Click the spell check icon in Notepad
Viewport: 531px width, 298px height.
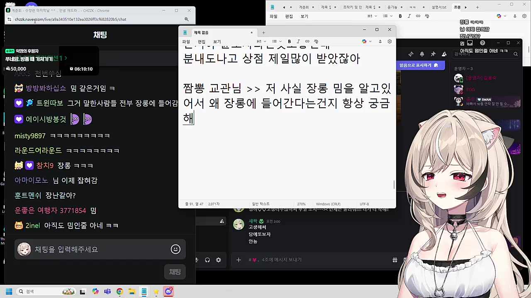pyautogui.click(x=315, y=41)
